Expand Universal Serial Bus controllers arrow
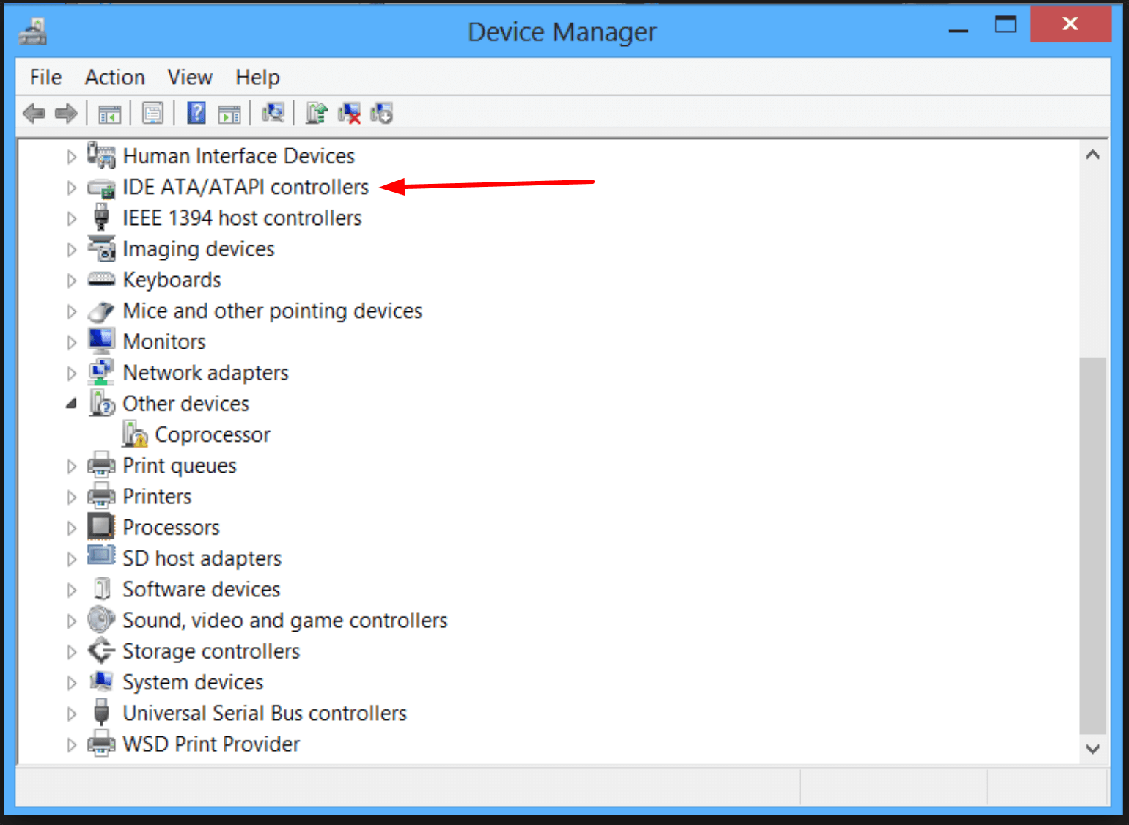 coord(71,714)
